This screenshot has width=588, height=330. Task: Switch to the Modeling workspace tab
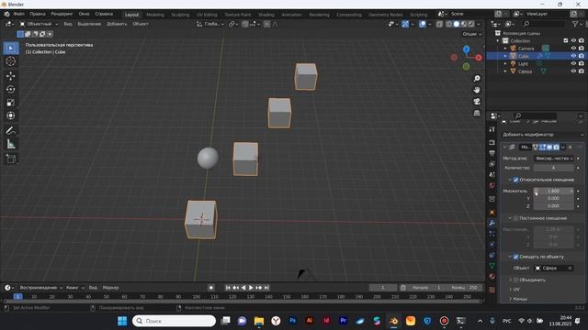pos(155,15)
